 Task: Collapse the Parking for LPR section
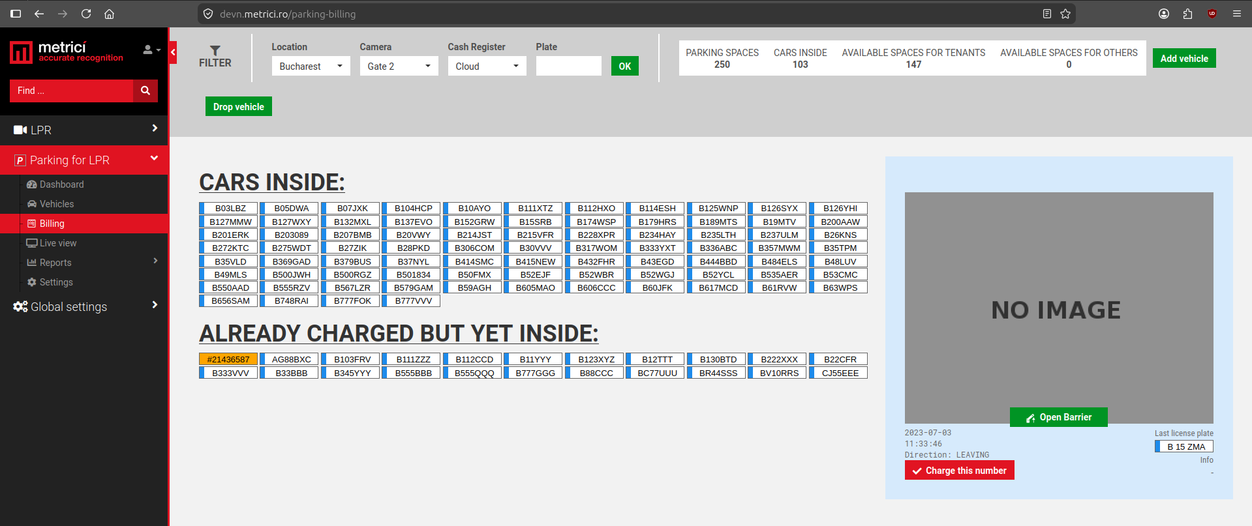tap(84, 160)
